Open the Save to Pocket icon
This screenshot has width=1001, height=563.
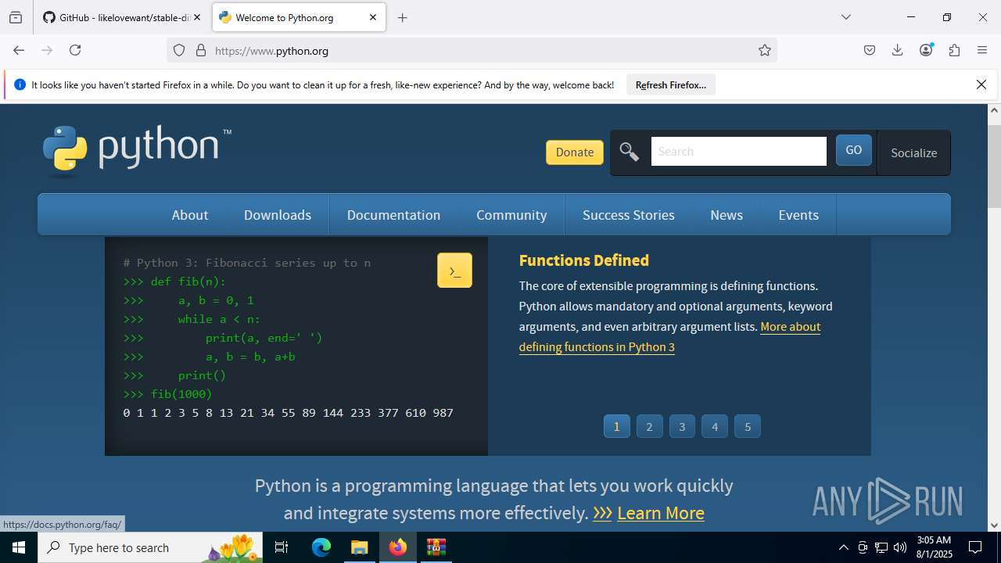click(x=870, y=50)
